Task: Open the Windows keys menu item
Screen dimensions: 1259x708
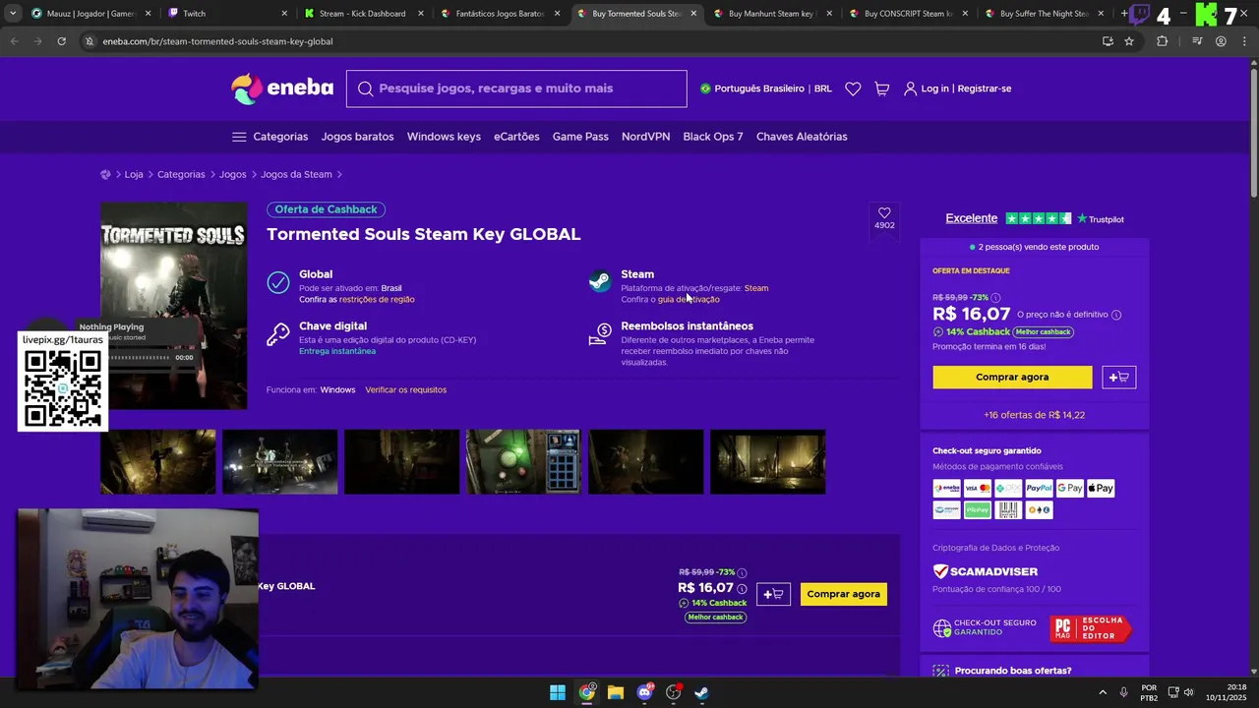Action: click(x=444, y=137)
